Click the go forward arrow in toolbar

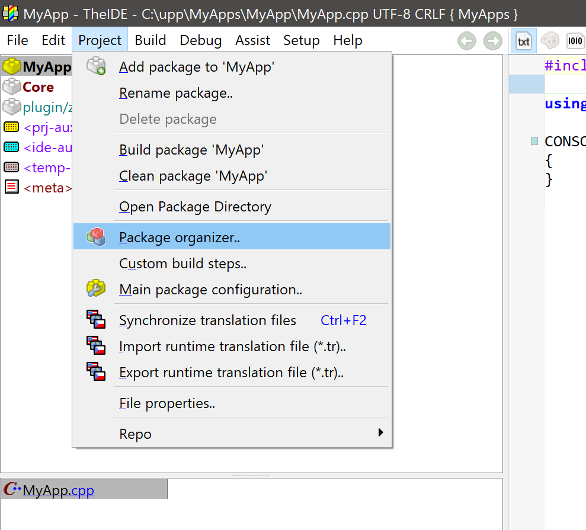coord(492,41)
